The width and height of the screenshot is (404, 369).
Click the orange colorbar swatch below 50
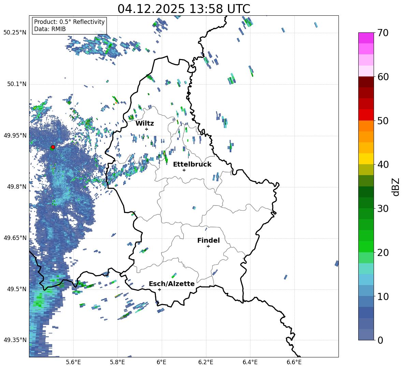tap(366, 126)
